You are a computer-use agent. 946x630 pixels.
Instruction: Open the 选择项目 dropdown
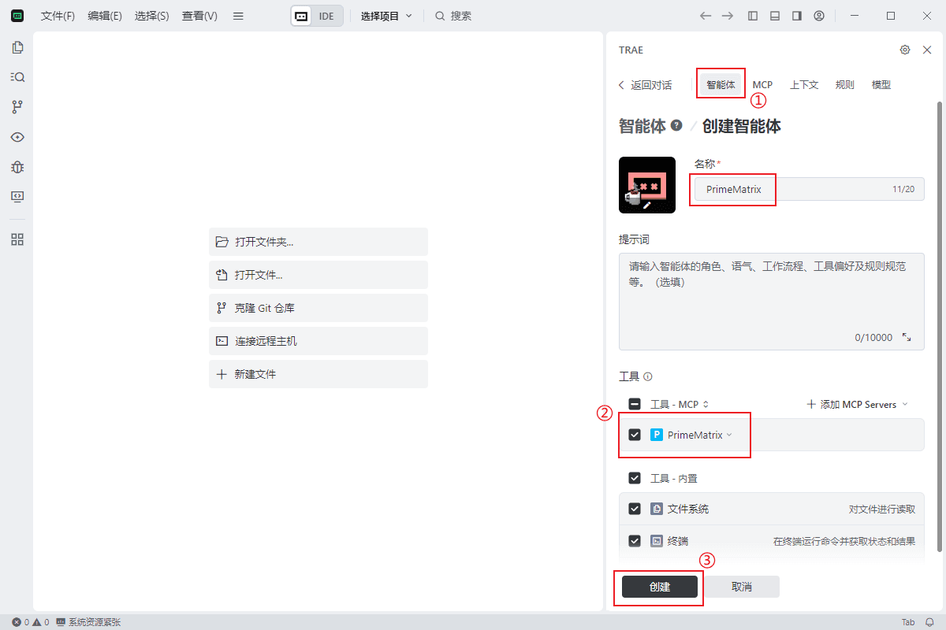386,16
